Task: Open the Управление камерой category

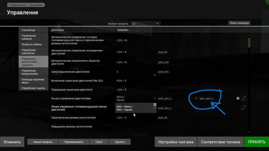Action: tap(33, 37)
